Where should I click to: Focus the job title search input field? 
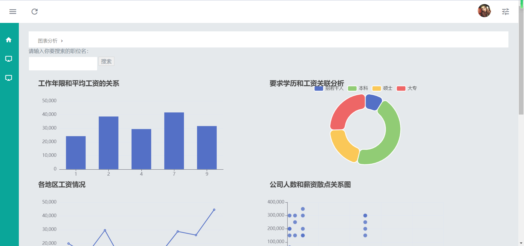click(63, 64)
